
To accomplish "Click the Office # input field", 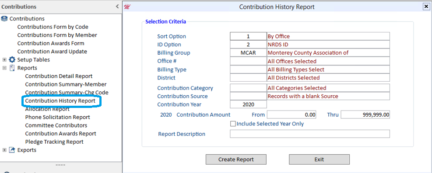I will pos(248,61).
